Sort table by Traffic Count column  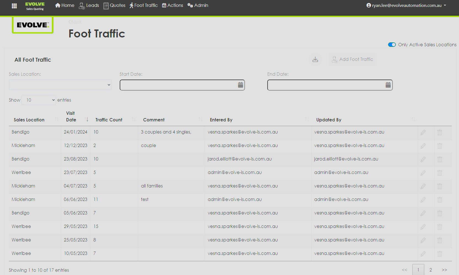point(109,120)
